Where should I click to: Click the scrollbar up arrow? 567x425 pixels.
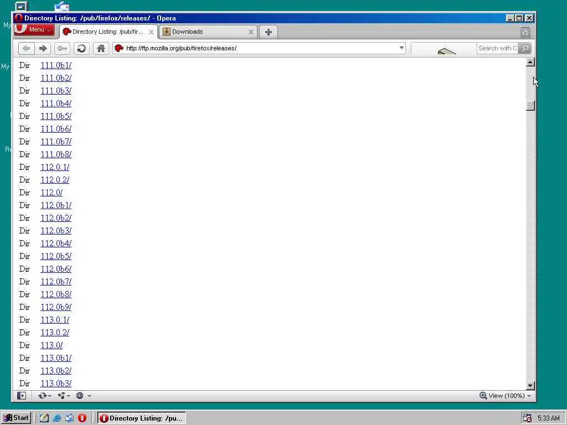click(530, 62)
